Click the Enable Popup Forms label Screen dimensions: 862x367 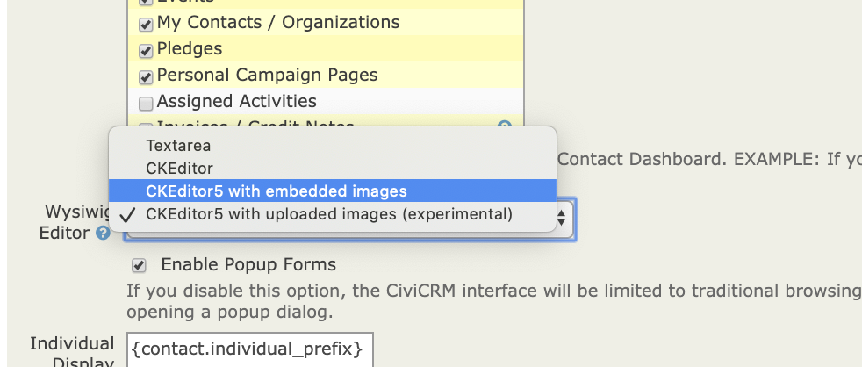[248, 264]
